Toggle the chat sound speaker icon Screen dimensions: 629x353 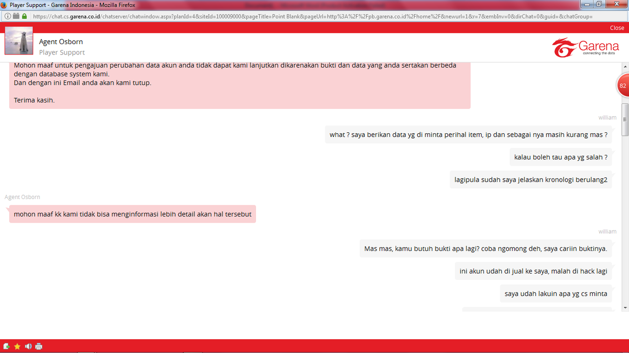[x=28, y=346]
